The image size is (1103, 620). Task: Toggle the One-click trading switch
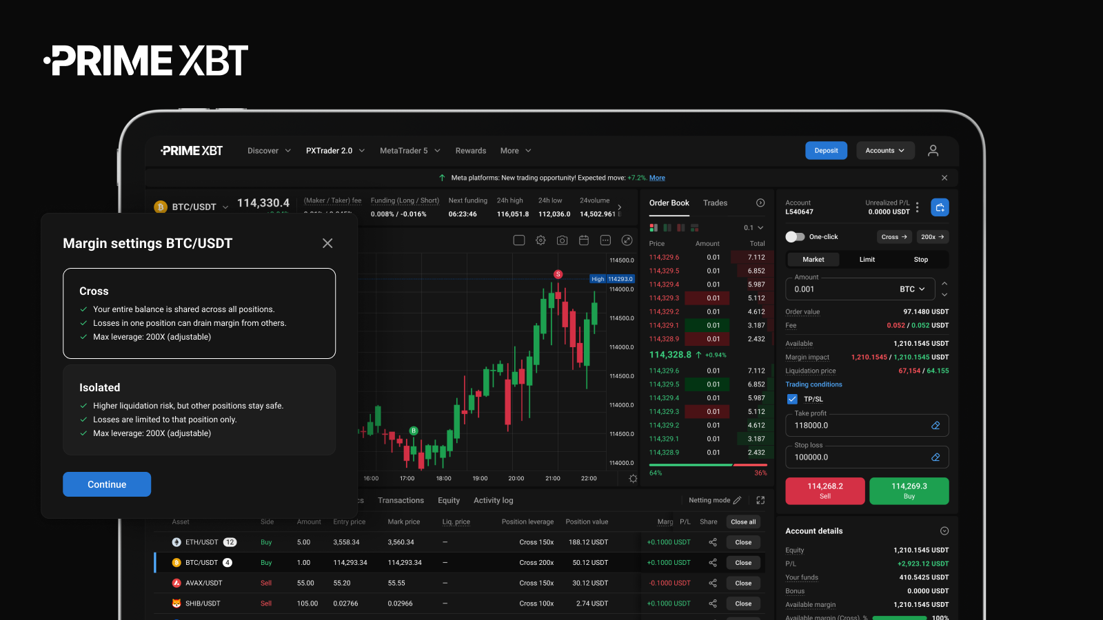coord(795,237)
